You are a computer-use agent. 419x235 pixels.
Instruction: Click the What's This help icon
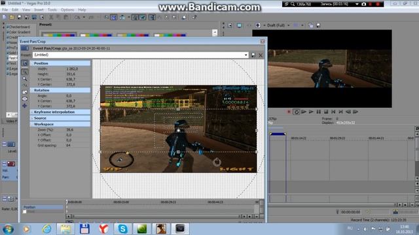click(194, 18)
